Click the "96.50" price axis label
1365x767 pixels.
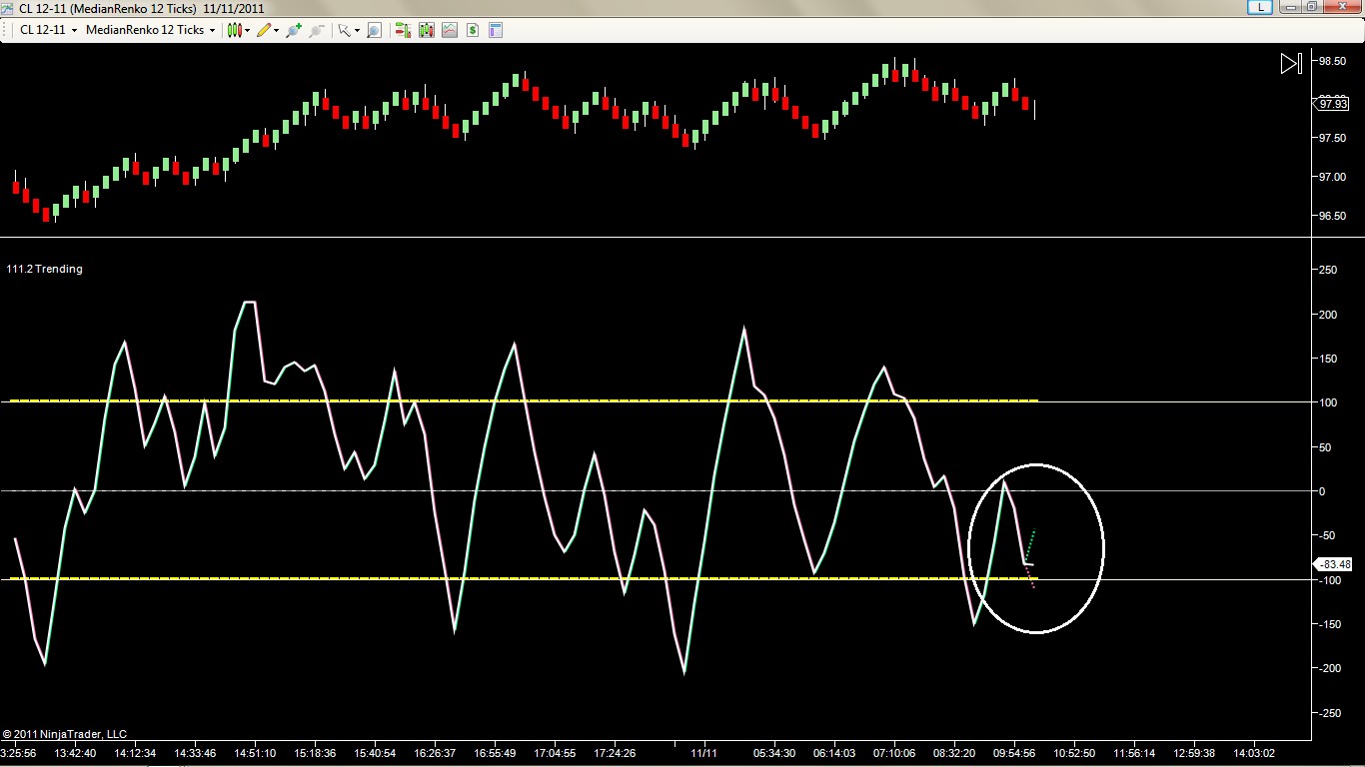(1331, 217)
